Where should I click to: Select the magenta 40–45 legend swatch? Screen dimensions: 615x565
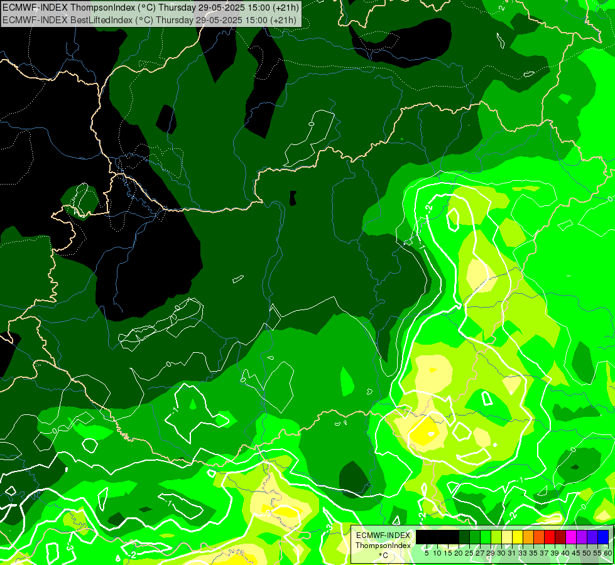pyautogui.click(x=571, y=537)
